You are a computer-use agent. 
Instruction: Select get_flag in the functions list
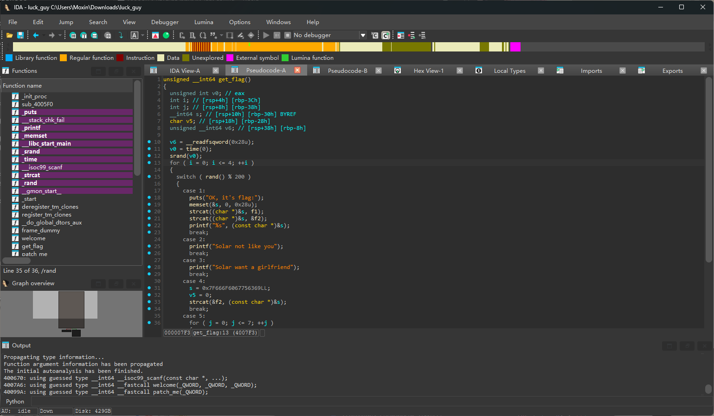click(32, 246)
